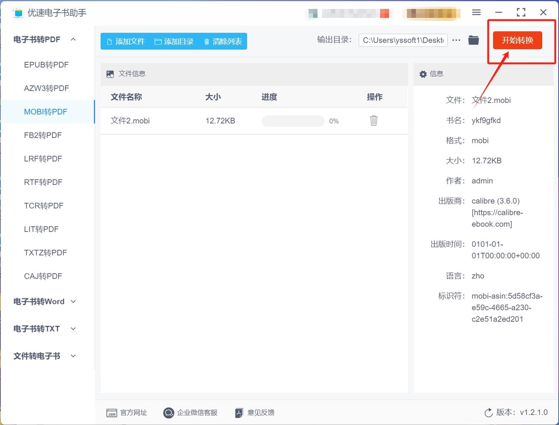This screenshot has height=425, width=559.
Task: Click the 0% progress value
Action: pyautogui.click(x=334, y=121)
